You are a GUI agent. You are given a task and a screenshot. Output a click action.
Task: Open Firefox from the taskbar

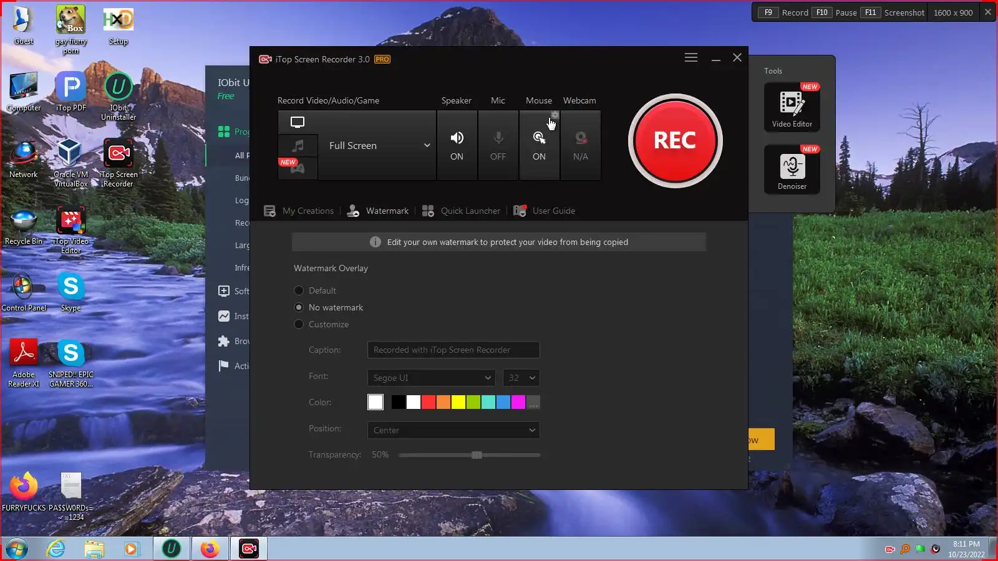(x=210, y=549)
